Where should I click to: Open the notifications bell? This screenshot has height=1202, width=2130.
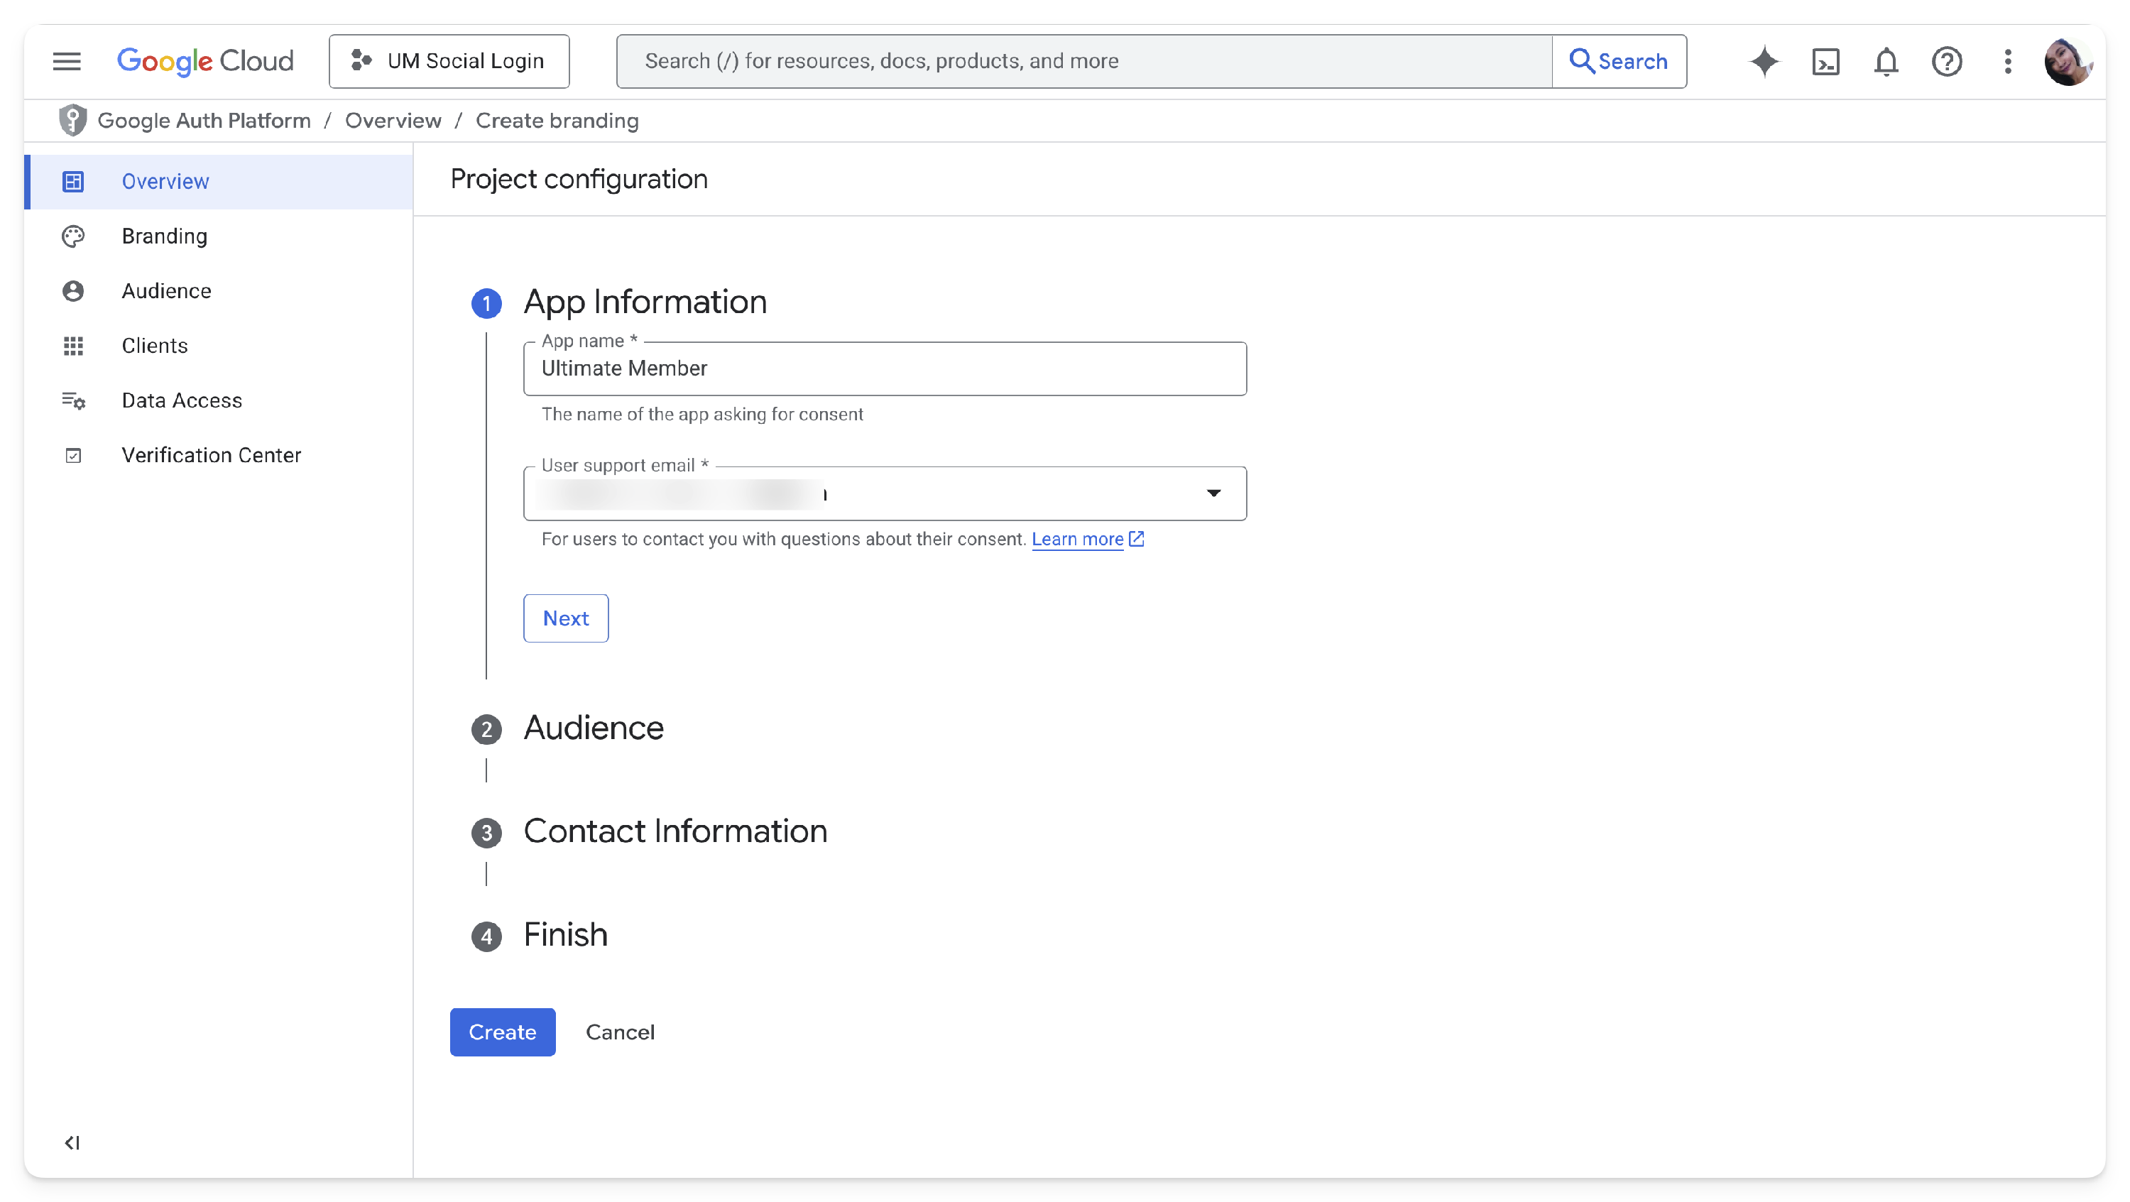click(x=1886, y=61)
